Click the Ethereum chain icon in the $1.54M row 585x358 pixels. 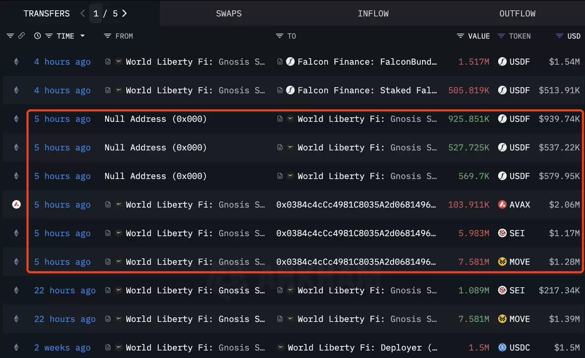[x=16, y=62]
